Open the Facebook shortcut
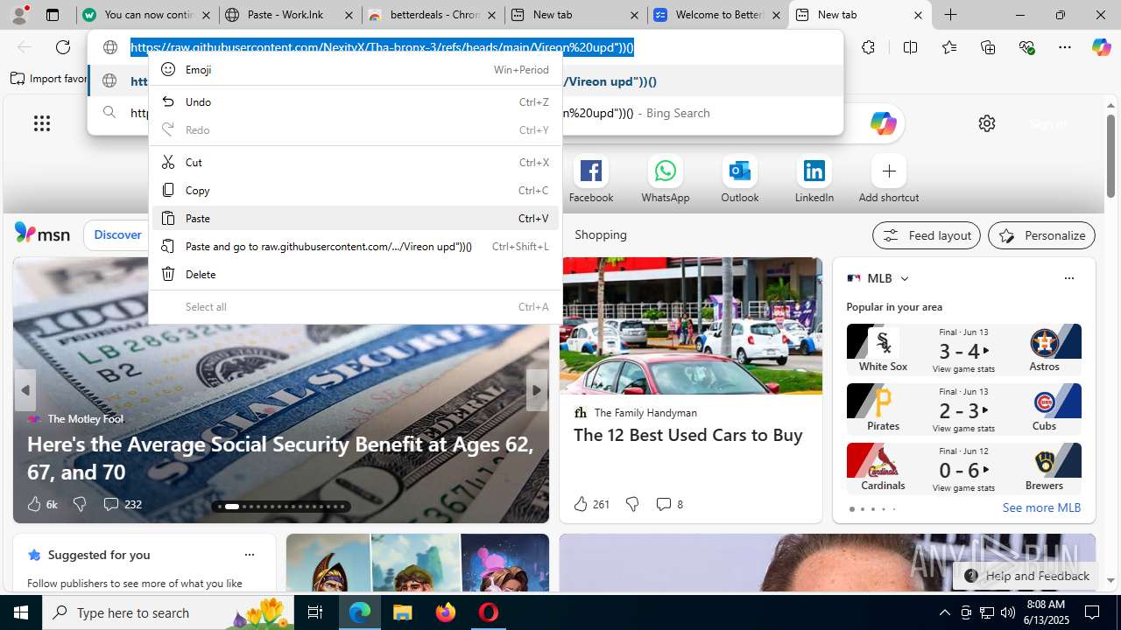The height and width of the screenshot is (630, 1121). pos(591,179)
